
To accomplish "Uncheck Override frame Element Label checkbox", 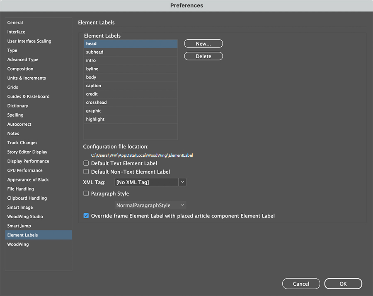I will point(86,216).
